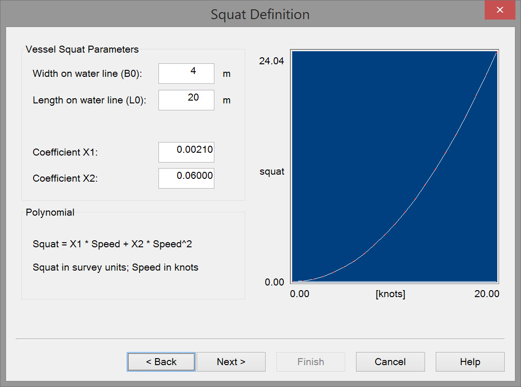521x387 pixels.
Task: Click the Squat Definition title bar
Action: click(x=260, y=14)
